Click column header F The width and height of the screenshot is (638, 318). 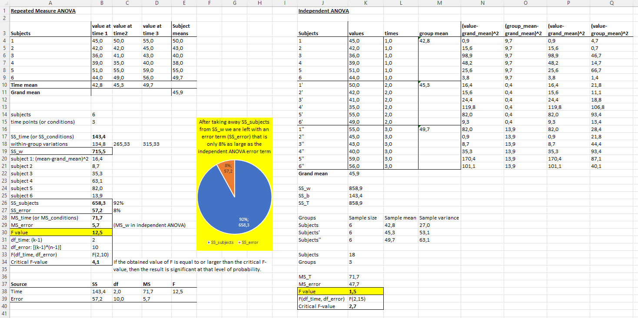(x=210, y=3)
